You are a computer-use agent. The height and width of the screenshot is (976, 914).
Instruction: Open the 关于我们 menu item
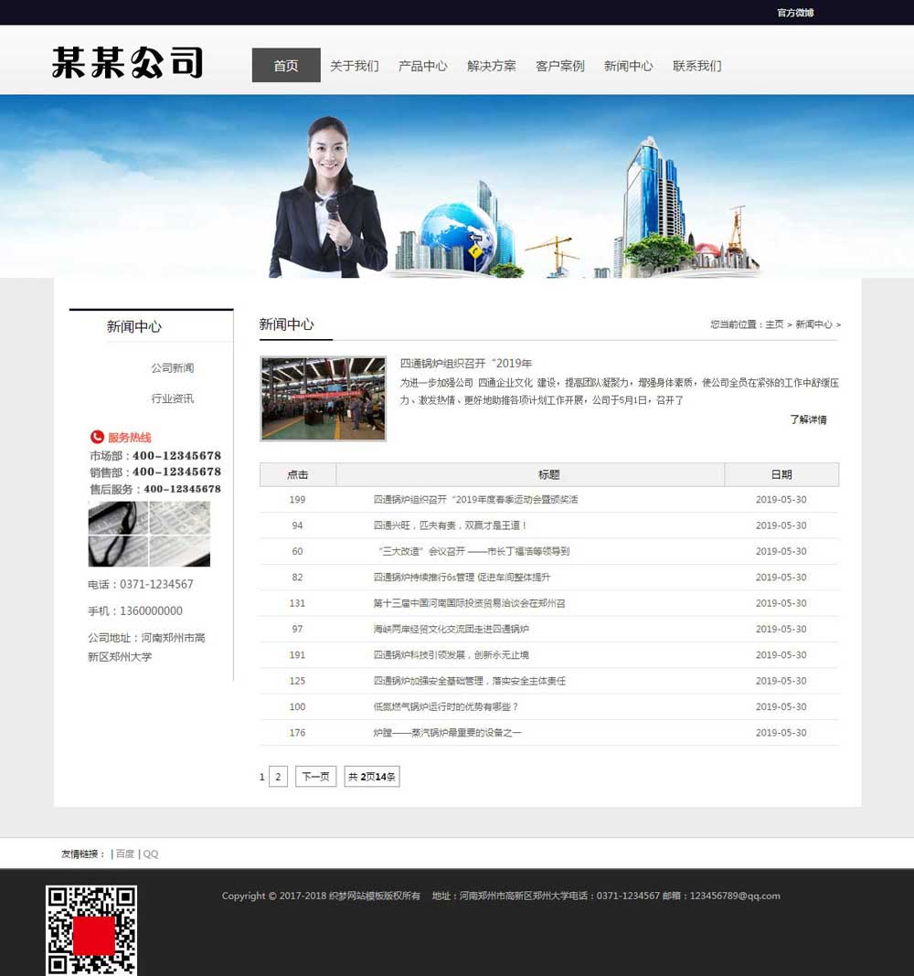(x=354, y=65)
